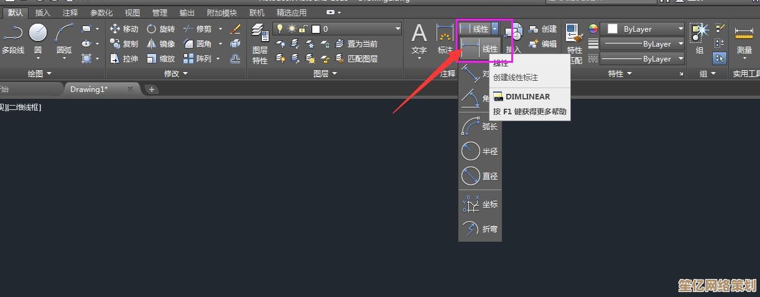This screenshot has width=760, height=297.
Task: Expand the ByLayer color dropdown
Action: (x=681, y=29)
